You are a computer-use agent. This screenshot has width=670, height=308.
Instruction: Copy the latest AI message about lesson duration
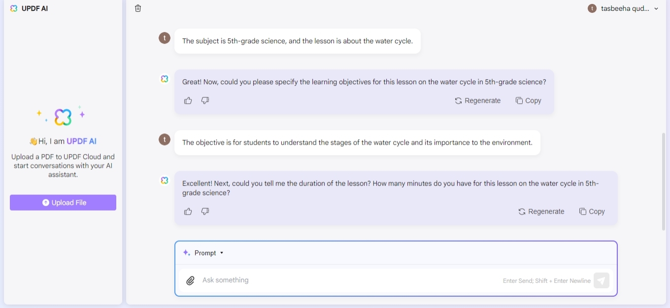coord(592,211)
